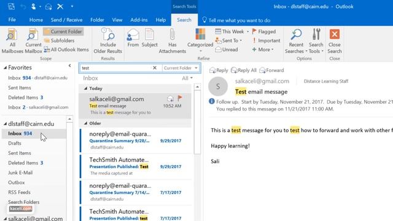
Task: Click the search box containing test
Action: 115,68
